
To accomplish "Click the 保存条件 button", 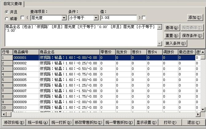I will pyautogui.click(x=192, y=36).
